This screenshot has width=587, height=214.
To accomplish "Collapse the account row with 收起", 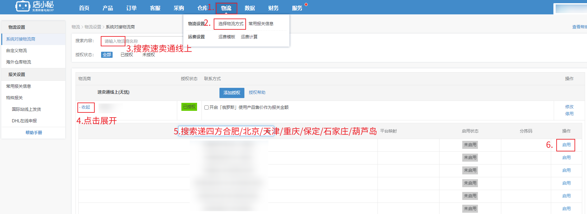I will (x=85, y=107).
